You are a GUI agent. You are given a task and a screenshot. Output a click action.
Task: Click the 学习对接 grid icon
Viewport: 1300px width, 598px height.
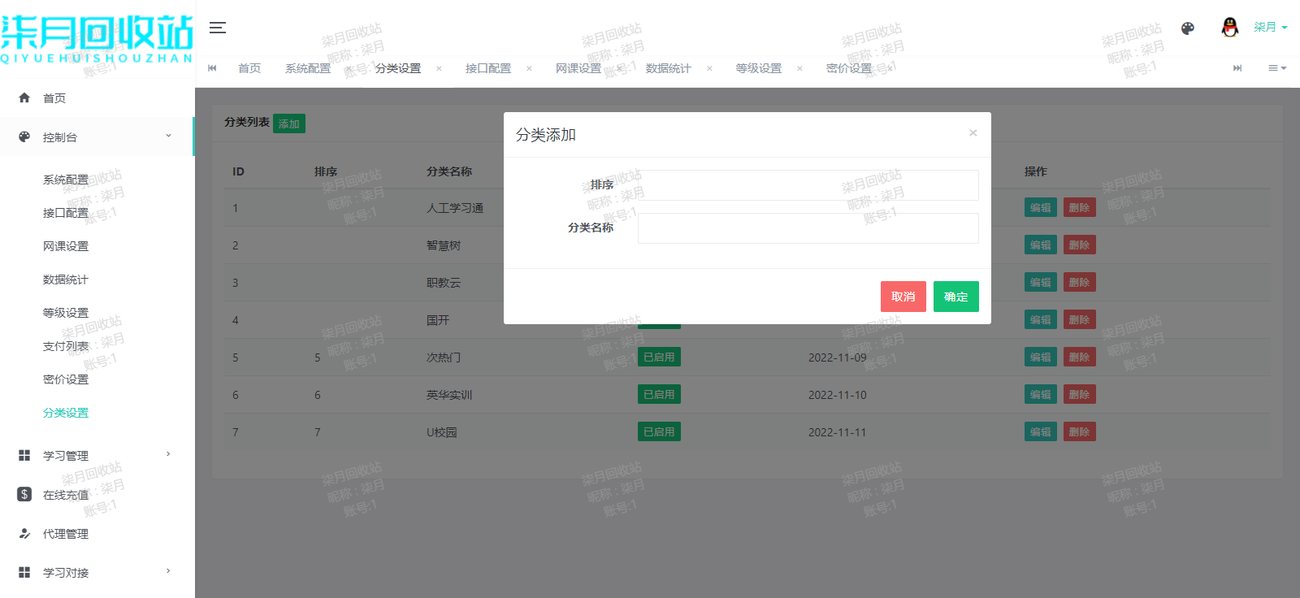24,572
